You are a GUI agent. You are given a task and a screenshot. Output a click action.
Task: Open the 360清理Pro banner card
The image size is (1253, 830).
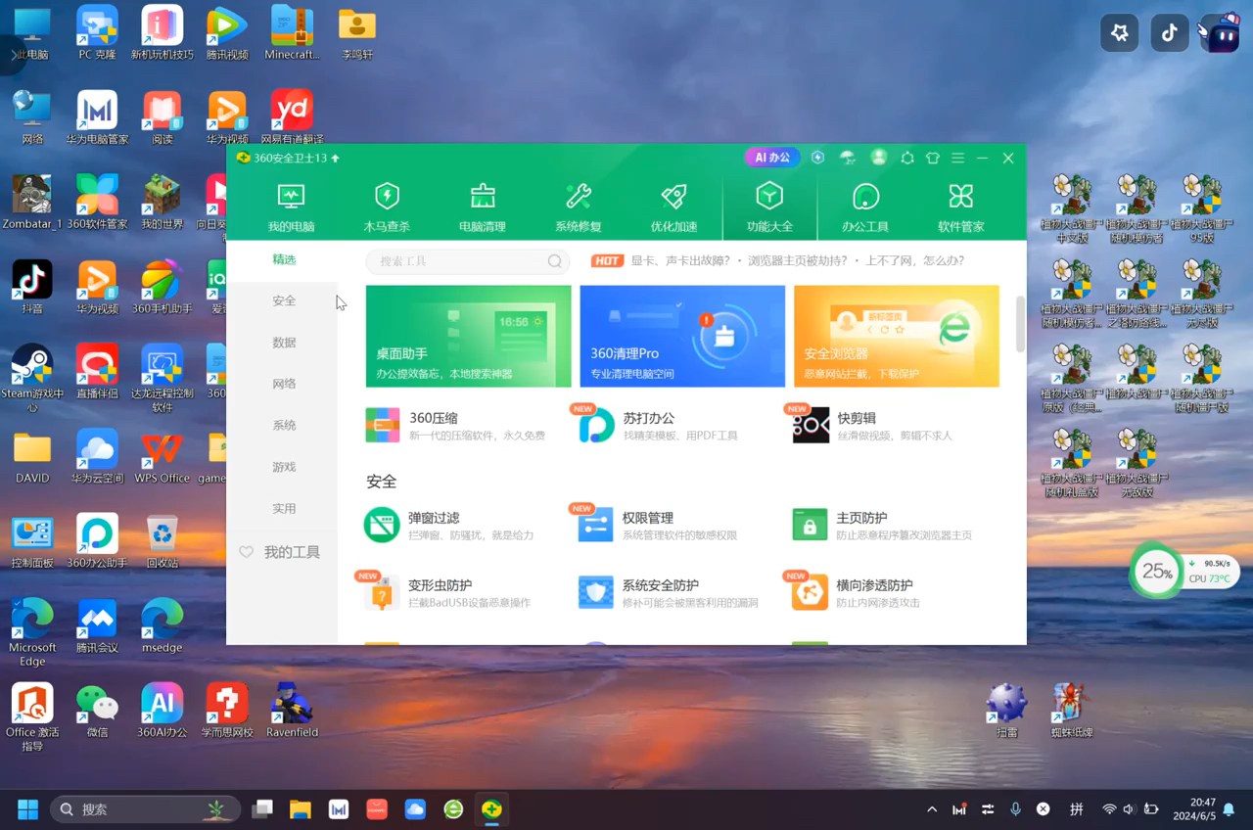[682, 336]
